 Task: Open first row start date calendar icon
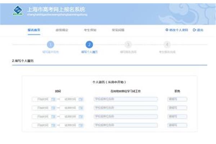(53, 99)
